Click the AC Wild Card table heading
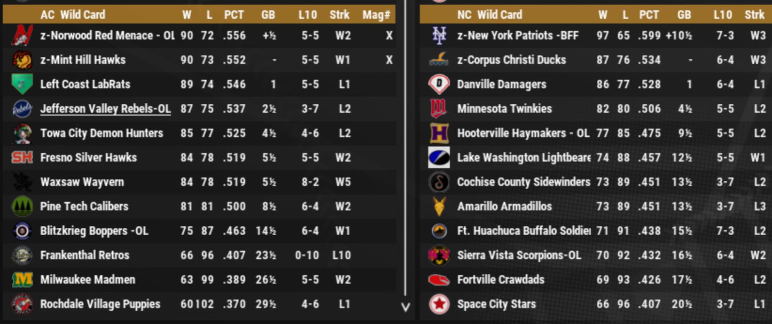The width and height of the screenshot is (772, 324). point(73,15)
